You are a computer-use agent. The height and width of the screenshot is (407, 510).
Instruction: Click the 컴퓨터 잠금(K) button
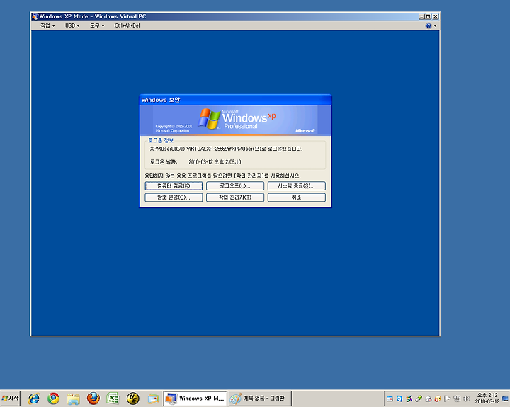click(x=174, y=186)
